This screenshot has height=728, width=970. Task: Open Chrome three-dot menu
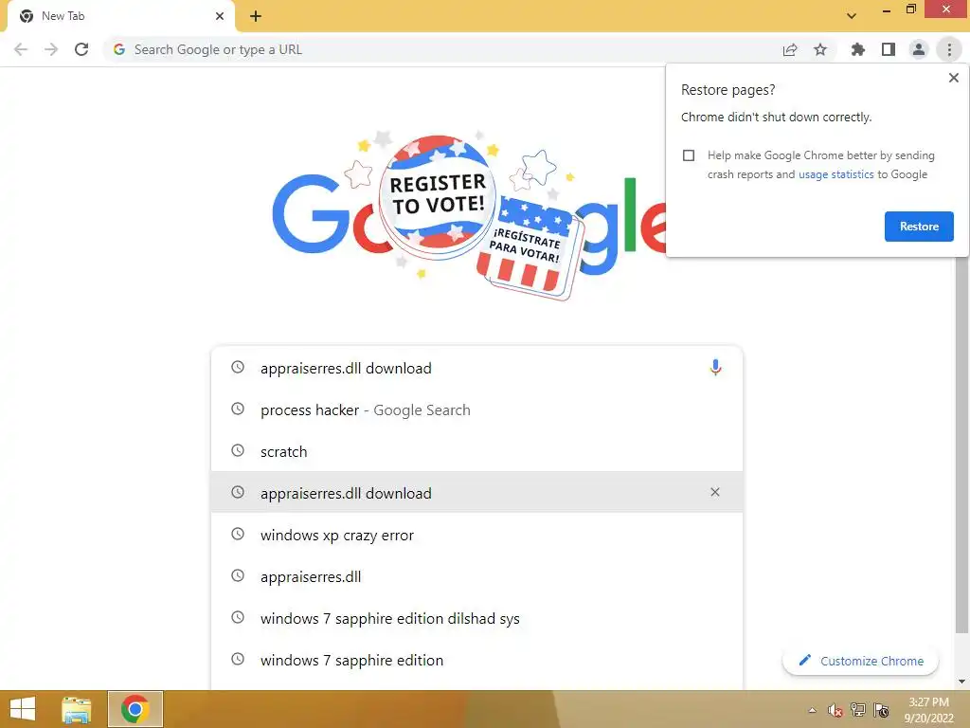tap(949, 49)
